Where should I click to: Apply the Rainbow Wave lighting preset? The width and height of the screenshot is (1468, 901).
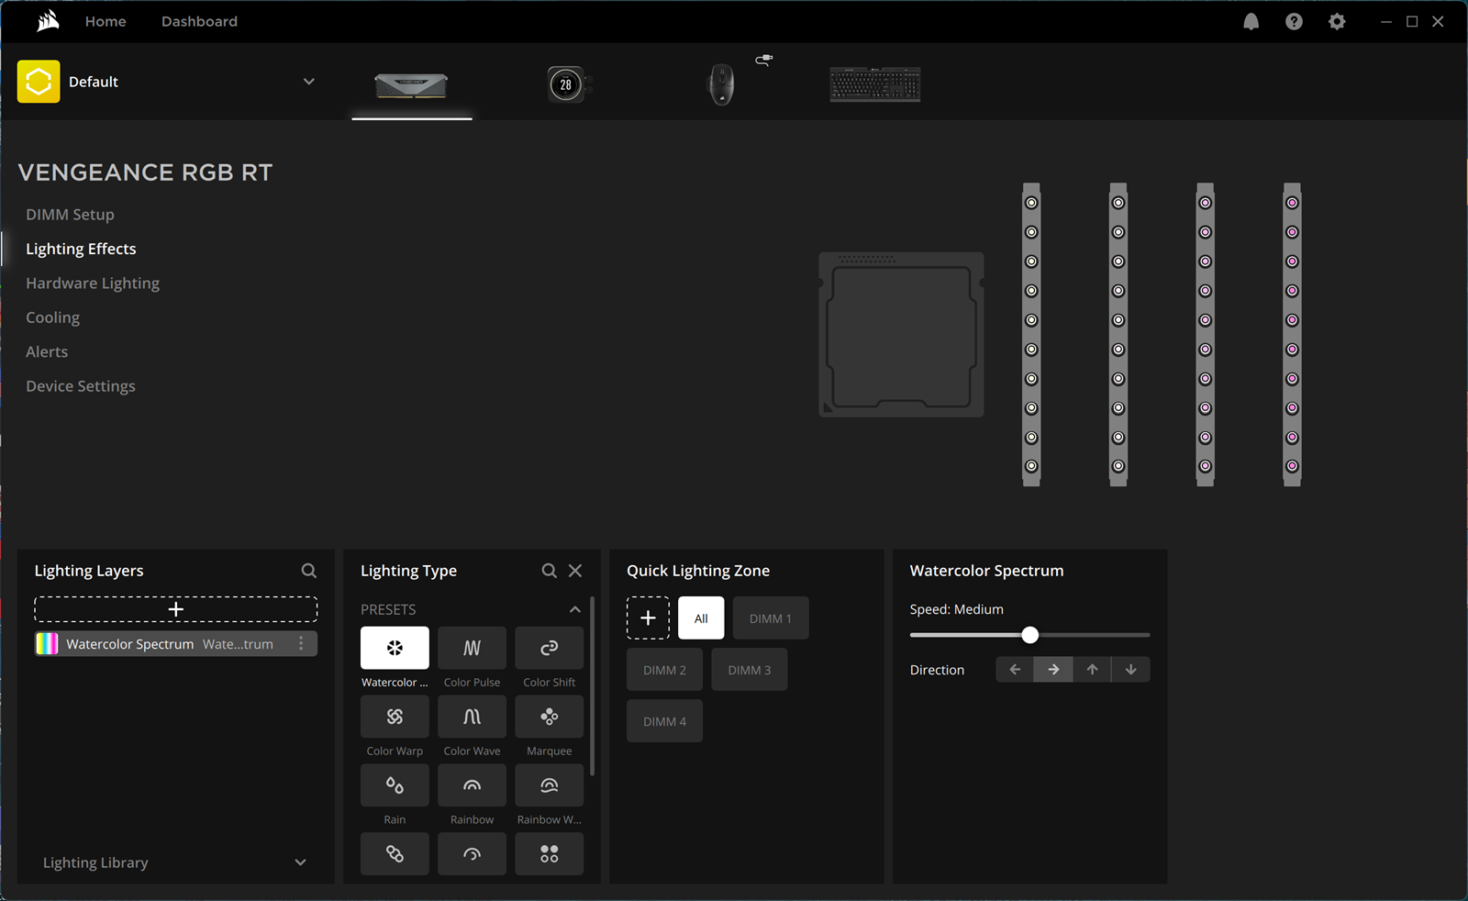pyautogui.click(x=549, y=785)
